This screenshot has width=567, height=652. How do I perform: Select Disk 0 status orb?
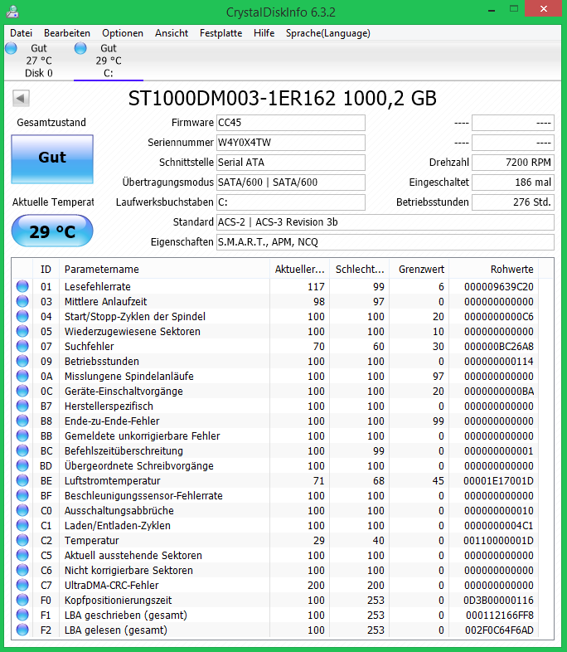(12, 48)
